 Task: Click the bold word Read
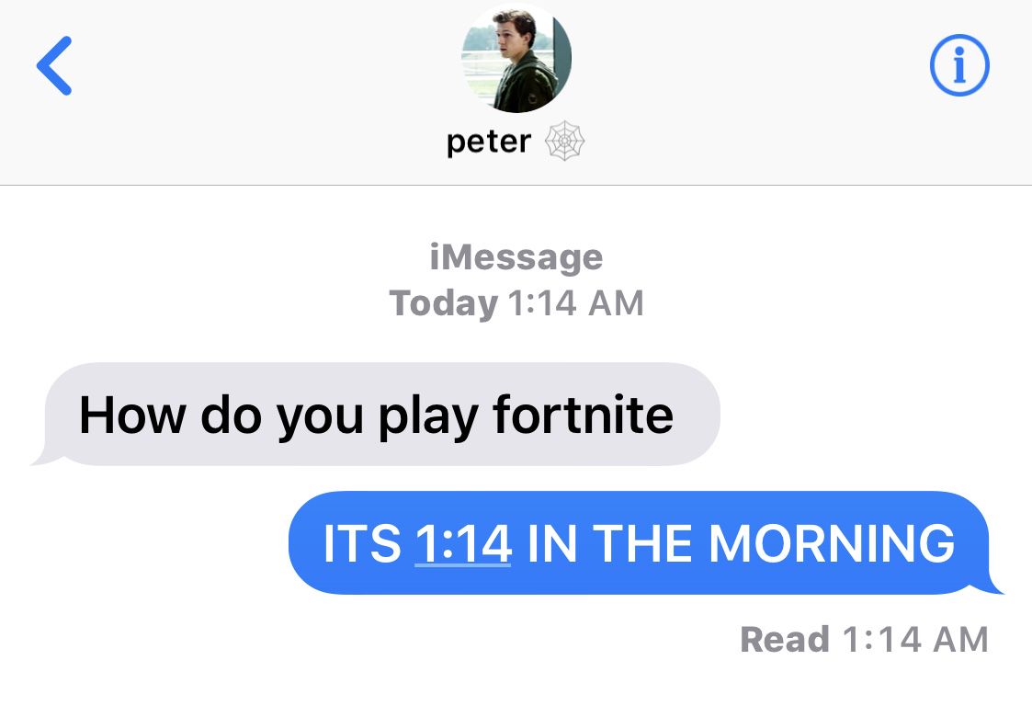point(785,639)
